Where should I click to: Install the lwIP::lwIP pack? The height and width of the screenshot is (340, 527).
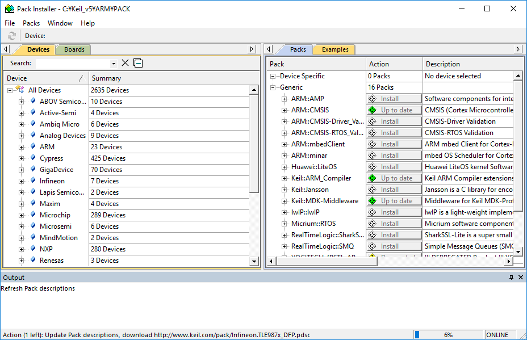tap(394, 212)
